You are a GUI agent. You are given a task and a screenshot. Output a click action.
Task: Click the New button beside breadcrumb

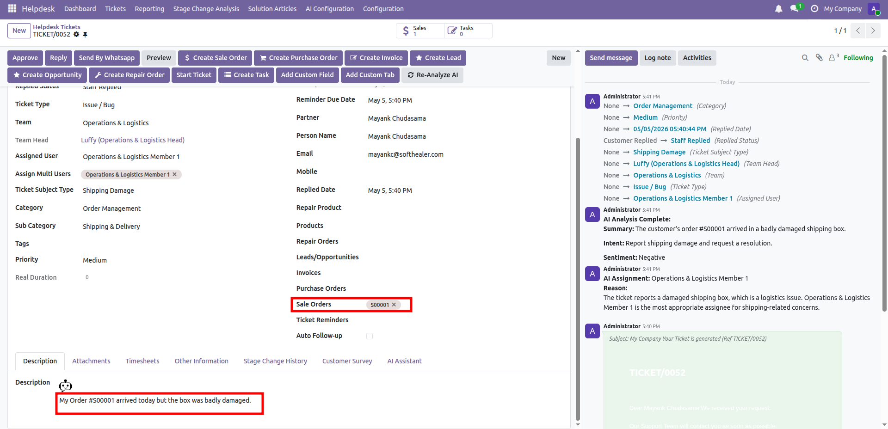[x=19, y=31]
